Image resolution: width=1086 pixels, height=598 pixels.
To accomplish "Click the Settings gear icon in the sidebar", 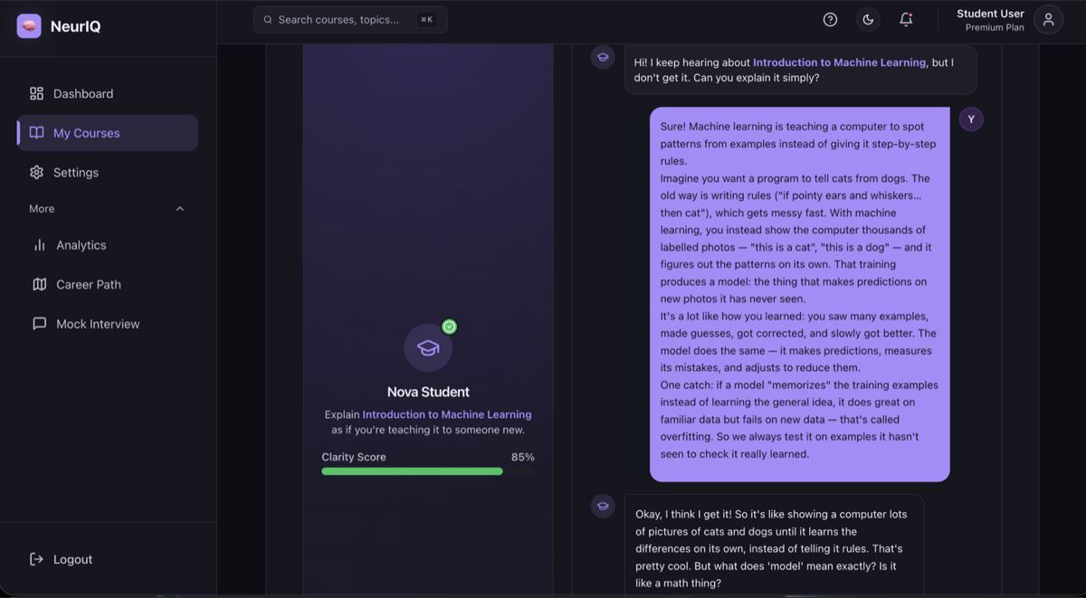I will click(x=36, y=172).
